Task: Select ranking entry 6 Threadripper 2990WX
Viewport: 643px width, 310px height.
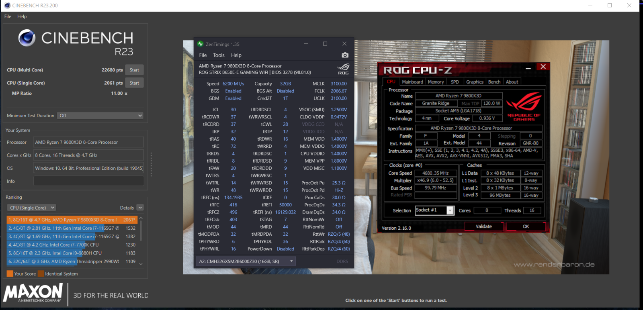Action: pos(72,261)
